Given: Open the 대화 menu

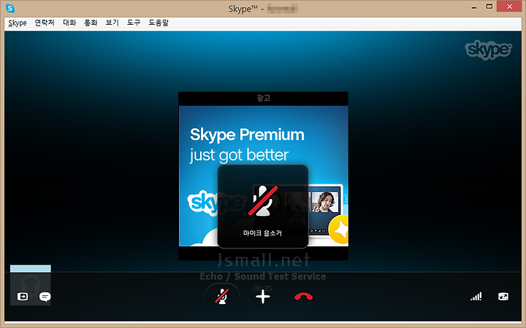Looking at the screenshot, I should coord(69,23).
